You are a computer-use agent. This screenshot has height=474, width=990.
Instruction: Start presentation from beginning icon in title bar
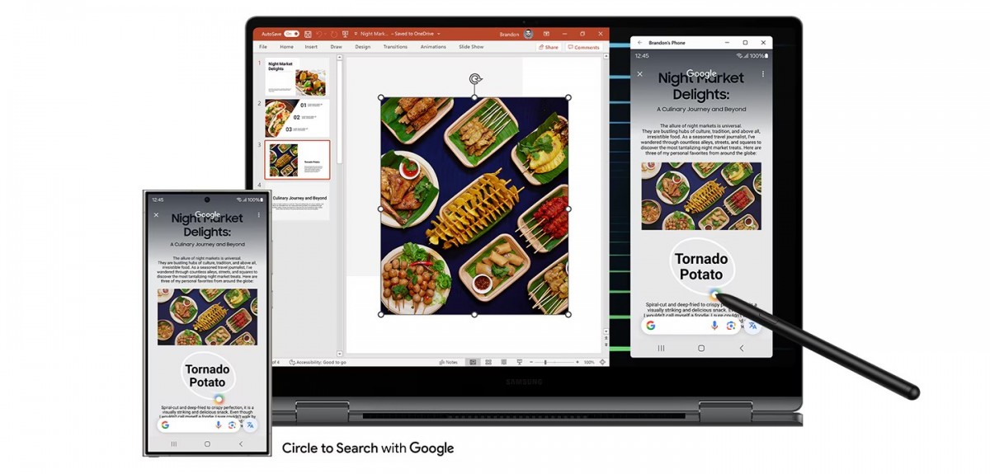[344, 34]
